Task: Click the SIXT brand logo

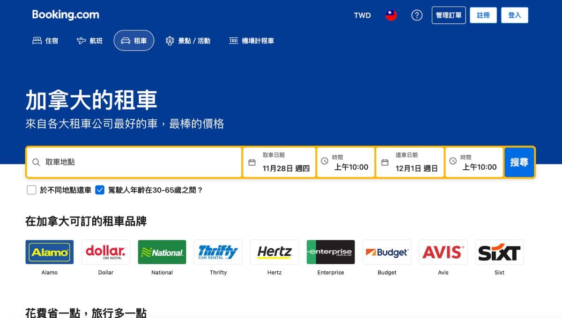Action: (499, 252)
